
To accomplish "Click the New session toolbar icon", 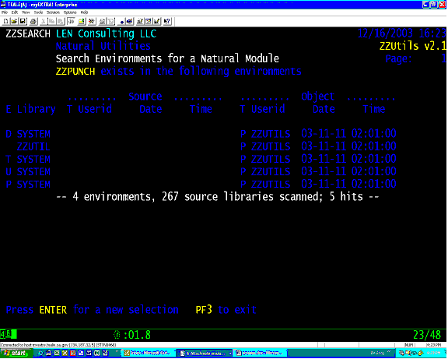I will coord(5,22).
